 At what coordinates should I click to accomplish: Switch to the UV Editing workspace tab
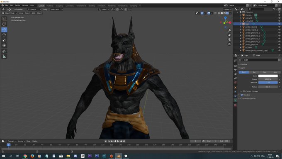coord(70,6)
